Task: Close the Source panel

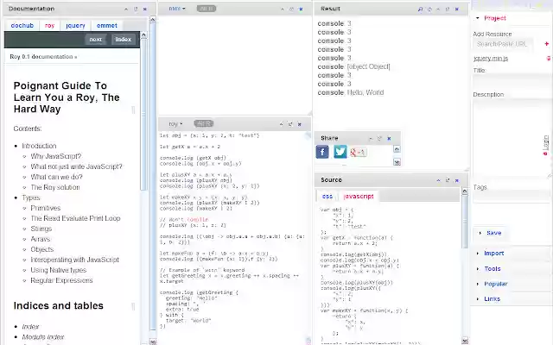Action: [457, 180]
